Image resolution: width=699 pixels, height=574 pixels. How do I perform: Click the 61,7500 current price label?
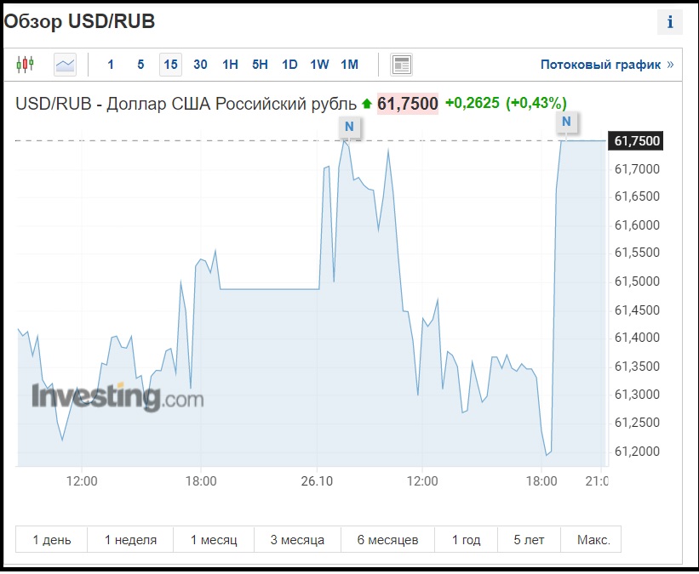pyautogui.click(x=408, y=104)
